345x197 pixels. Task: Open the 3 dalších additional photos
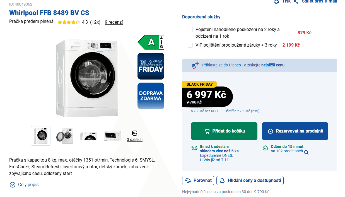(x=135, y=140)
